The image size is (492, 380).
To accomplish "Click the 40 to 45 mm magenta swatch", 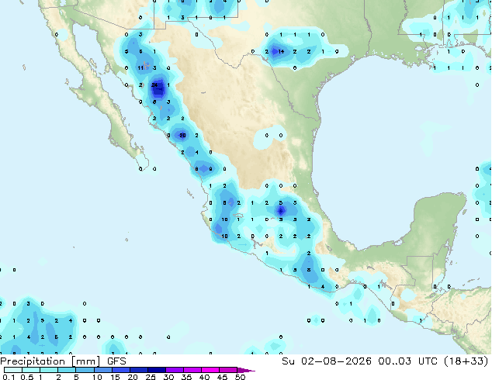I will tap(210, 370).
